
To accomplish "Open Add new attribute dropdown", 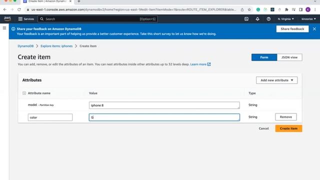I will (x=276, y=80).
